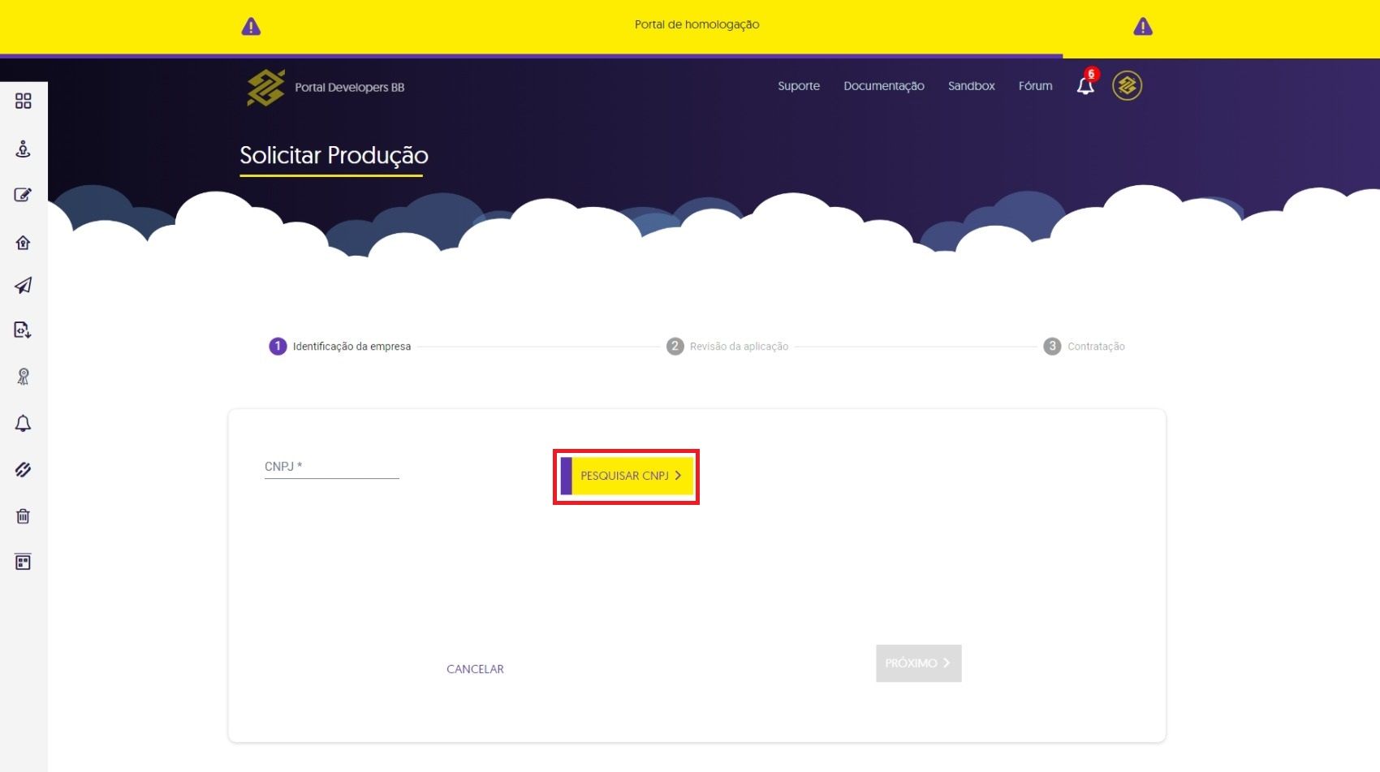The image size is (1380, 772).
Task: Open the trash bin sidebar icon
Action: [24, 516]
